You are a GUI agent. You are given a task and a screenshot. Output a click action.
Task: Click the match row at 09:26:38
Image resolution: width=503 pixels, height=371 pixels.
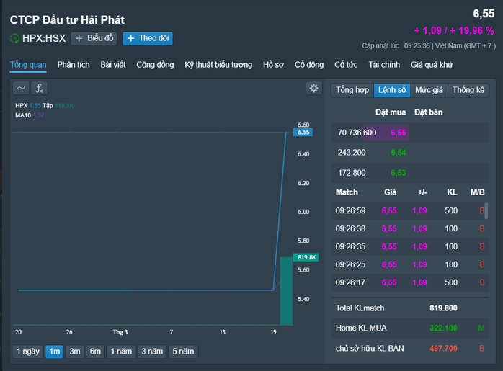coord(409,228)
